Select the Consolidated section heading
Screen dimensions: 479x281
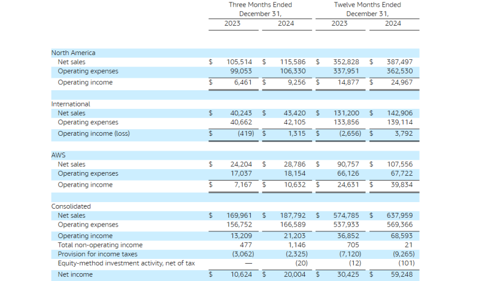point(71,206)
